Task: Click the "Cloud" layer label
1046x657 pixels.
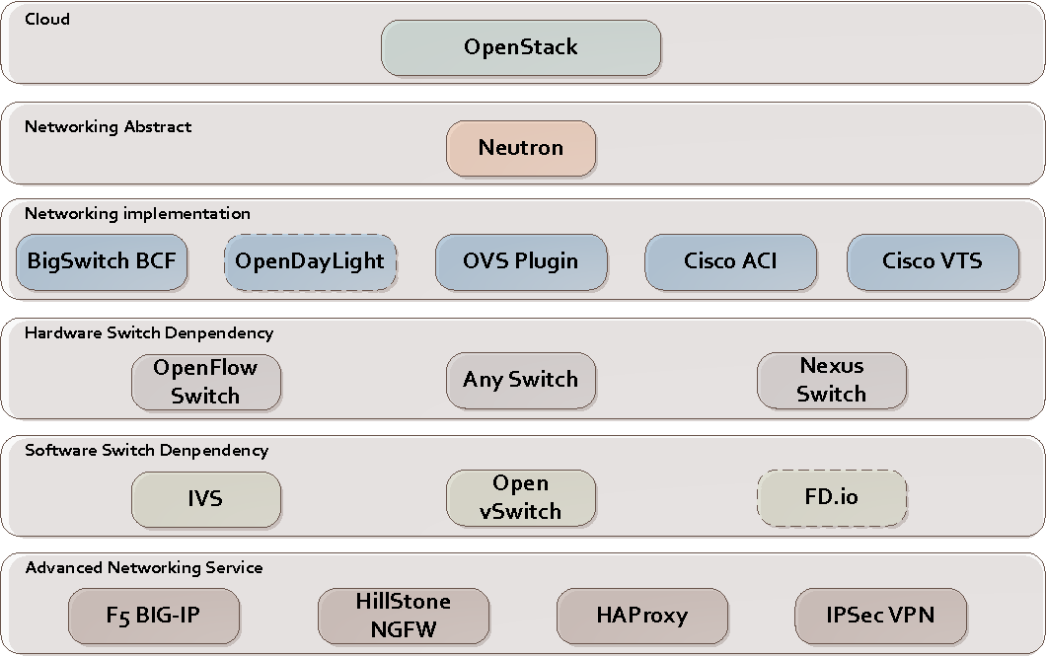Action: click(x=47, y=20)
